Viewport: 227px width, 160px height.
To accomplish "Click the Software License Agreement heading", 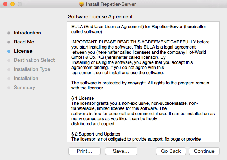I will pos(100,17).
